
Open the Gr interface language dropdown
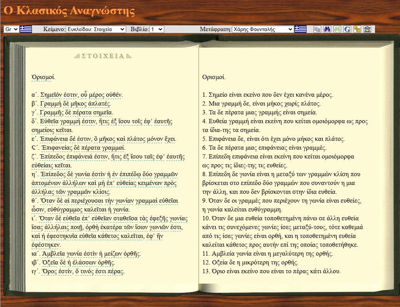coord(12,29)
